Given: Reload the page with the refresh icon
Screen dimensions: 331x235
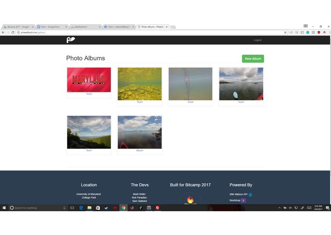Looking at the screenshot, I should 13,32.
